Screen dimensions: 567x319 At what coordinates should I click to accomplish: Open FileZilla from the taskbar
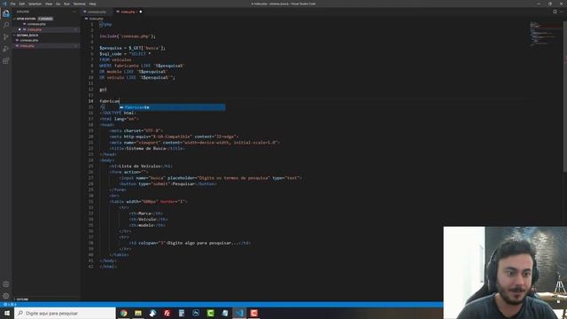[167, 313]
